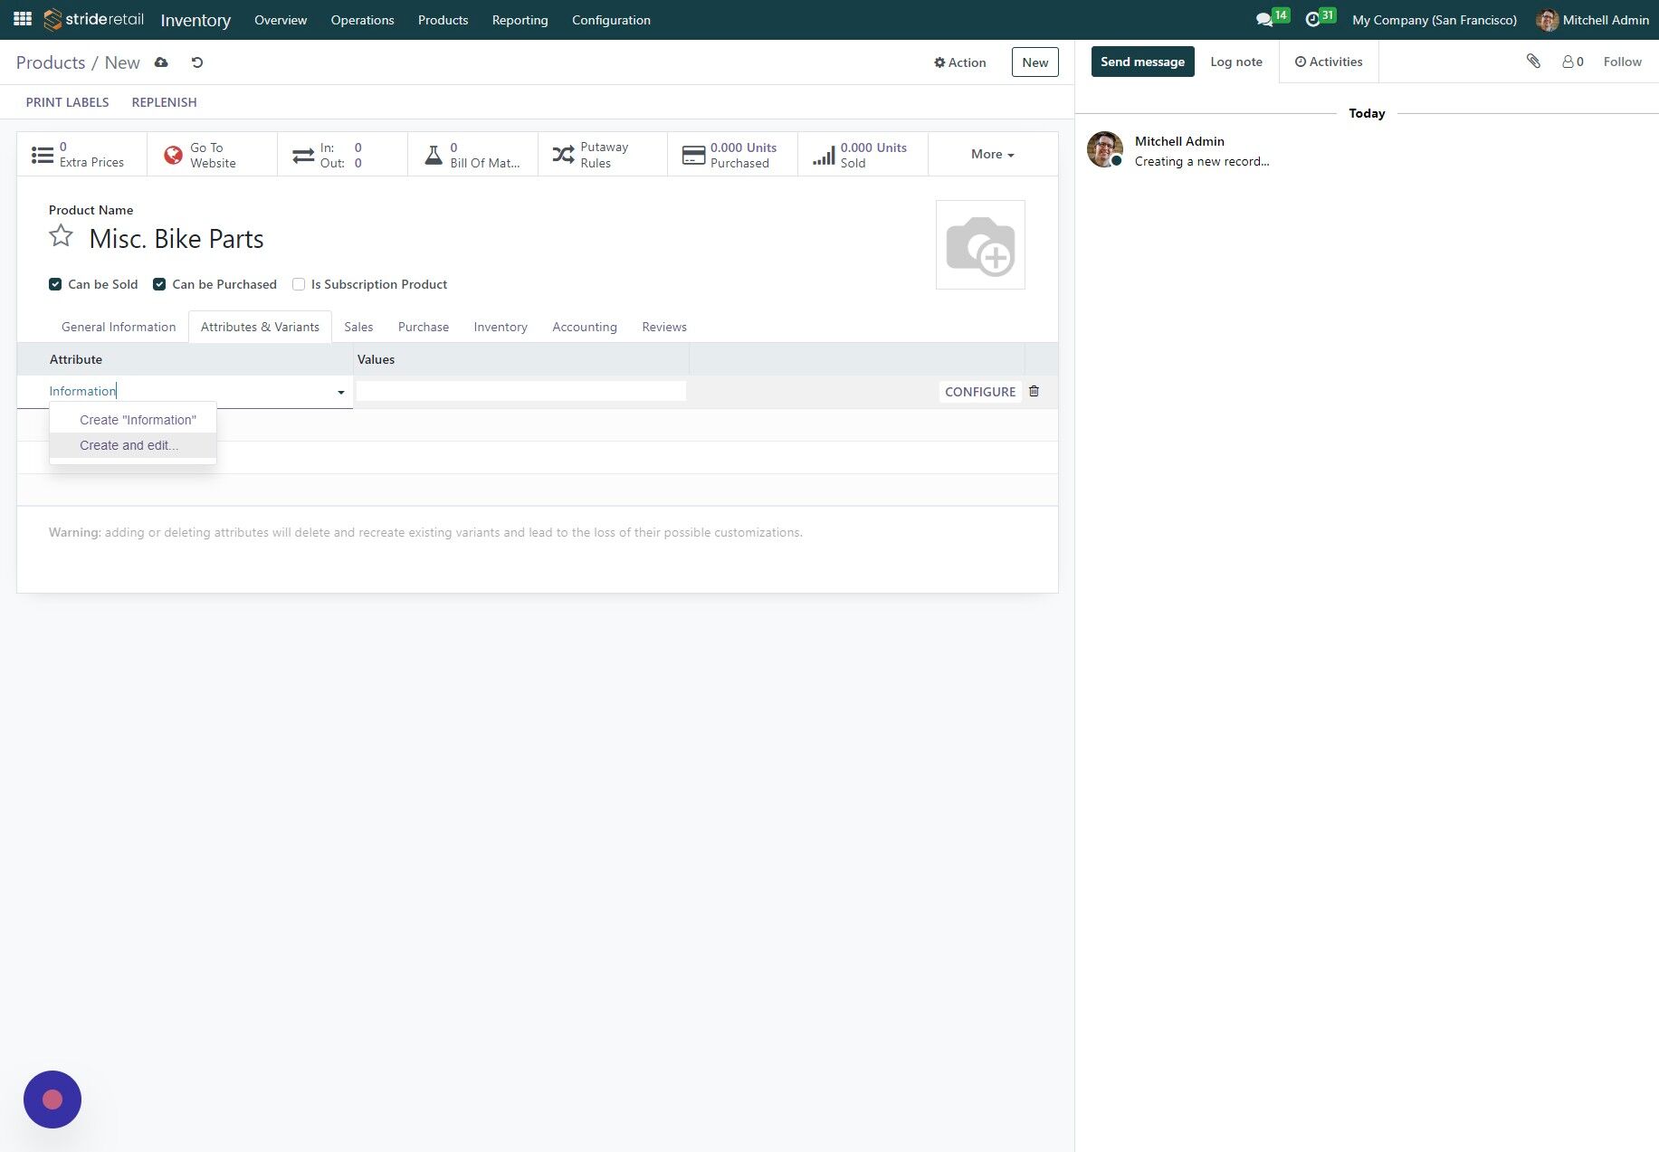Open the Operations menu
1659x1152 pixels.
pyautogui.click(x=362, y=20)
